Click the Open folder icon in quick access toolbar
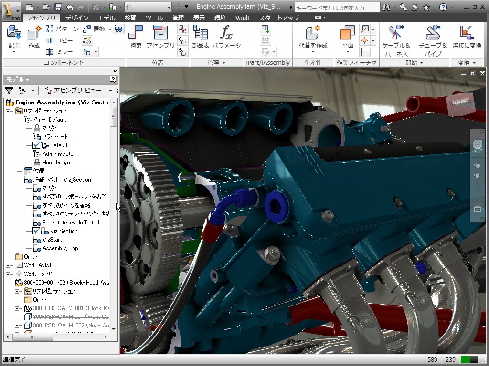Screen dimensions: 489x366 point(46,7)
